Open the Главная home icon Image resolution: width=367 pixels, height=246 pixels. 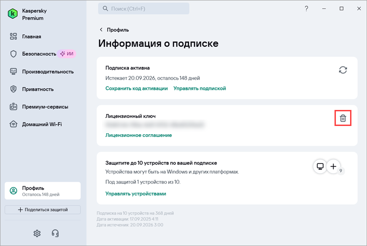pyautogui.click(x=13, y=36)
